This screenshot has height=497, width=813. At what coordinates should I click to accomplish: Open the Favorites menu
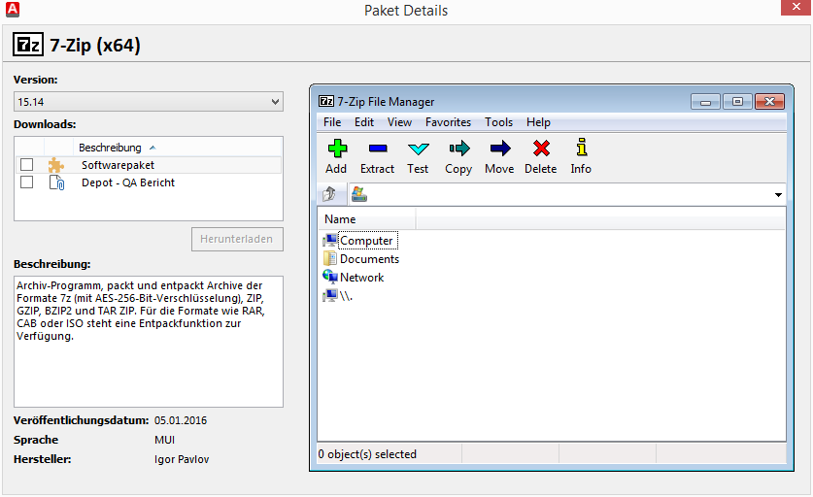click(448, 122)
